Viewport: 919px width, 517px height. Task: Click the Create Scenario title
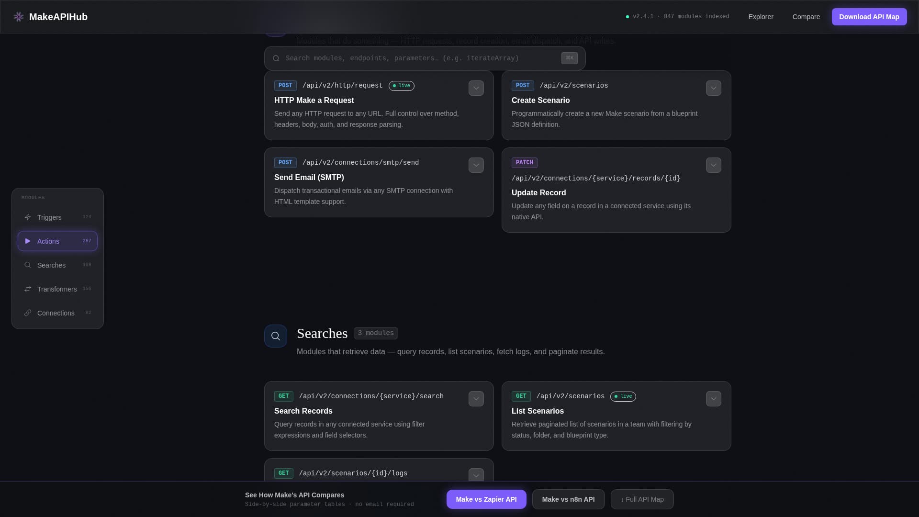tap(540, 101)
